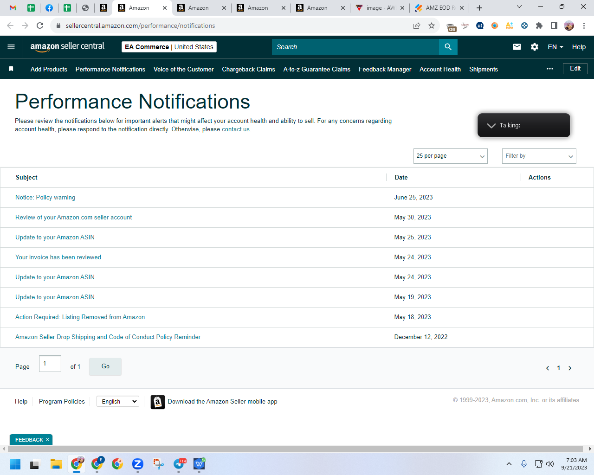
Task: Open Review of your Amazon.com seller account
Action: (x=73, y=218)
